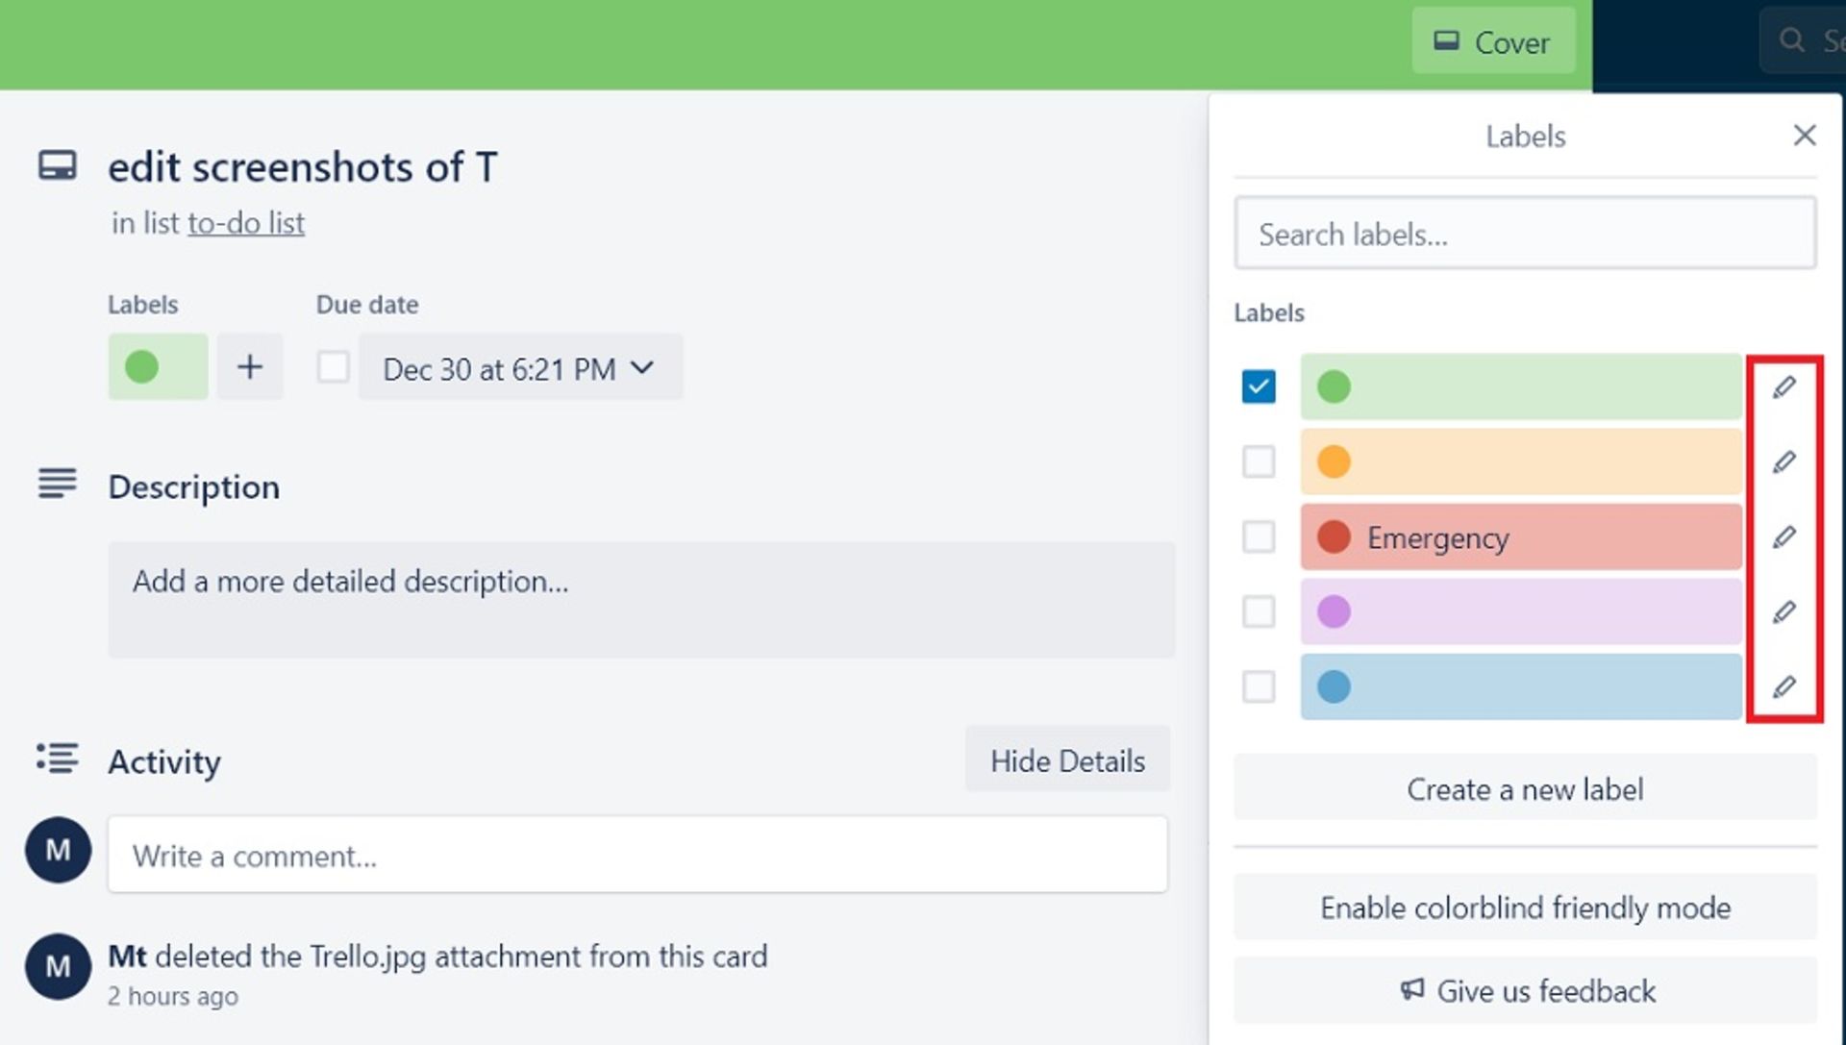Edit the purple label with pencil icon
The width and height of the screenshot is (1846, 1045).
click(1784, 612)
